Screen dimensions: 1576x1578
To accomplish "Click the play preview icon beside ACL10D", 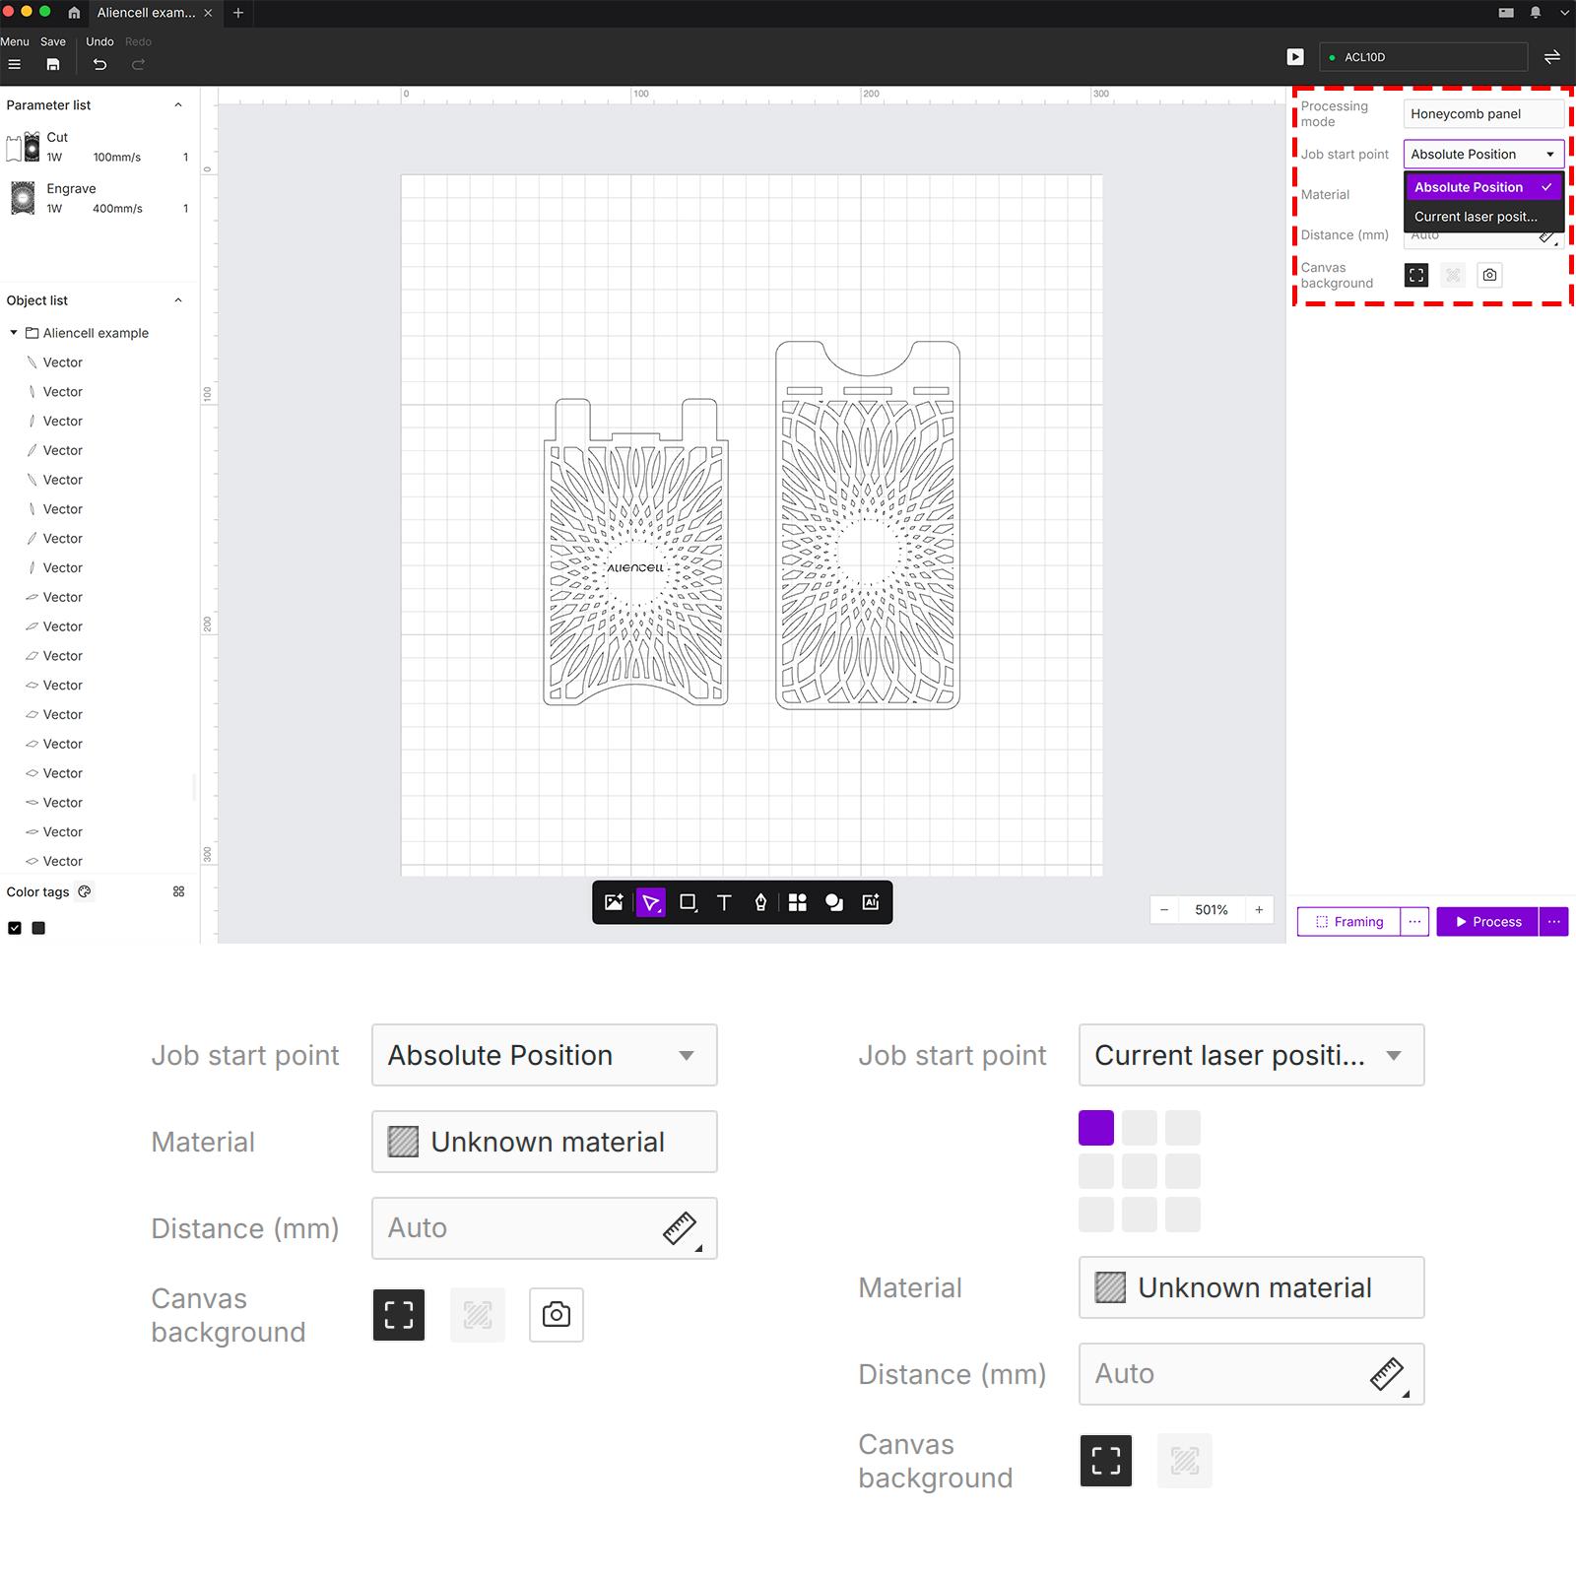I will pos(1295,57).
